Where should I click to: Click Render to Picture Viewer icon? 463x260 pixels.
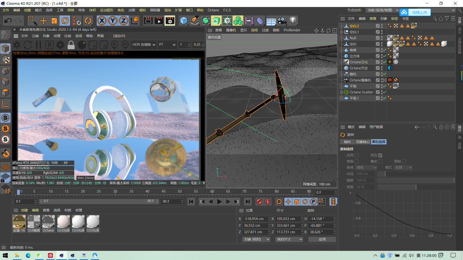pos(159,21)
